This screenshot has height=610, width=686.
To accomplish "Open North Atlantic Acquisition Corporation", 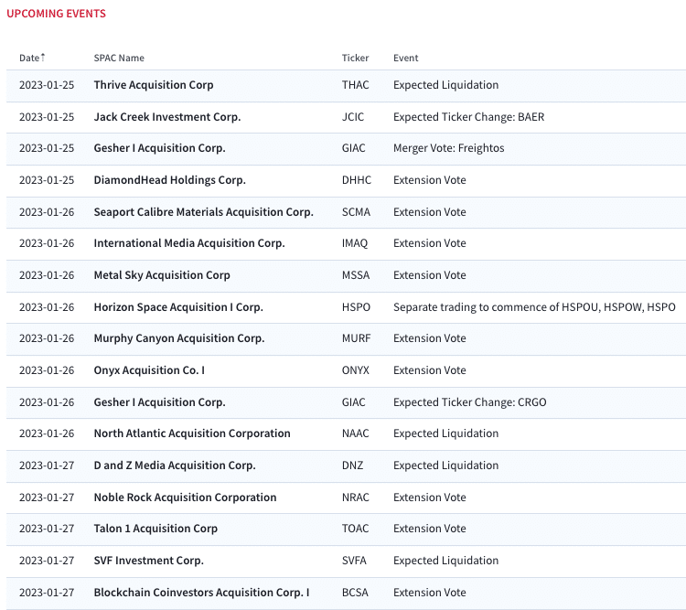I will click(192, 433).
